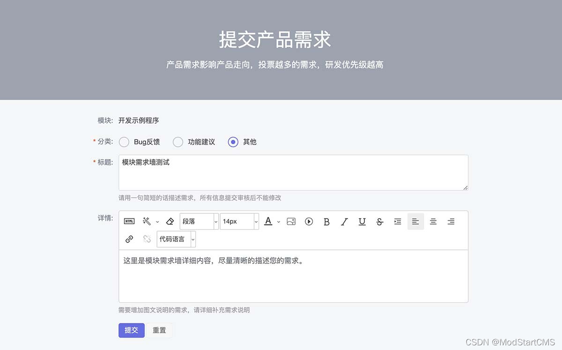Insert an image via picture icon
562x350 pixels.
[x=291, y=221]
